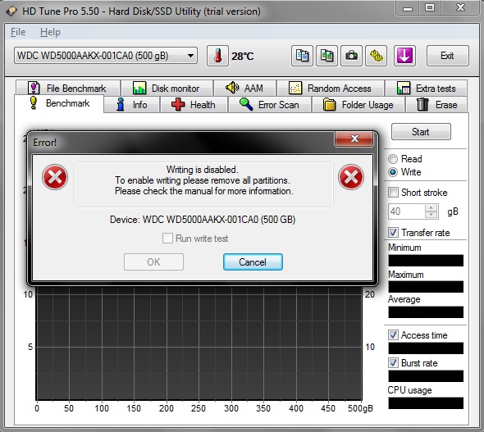Click the Exit button

[448, 56]
